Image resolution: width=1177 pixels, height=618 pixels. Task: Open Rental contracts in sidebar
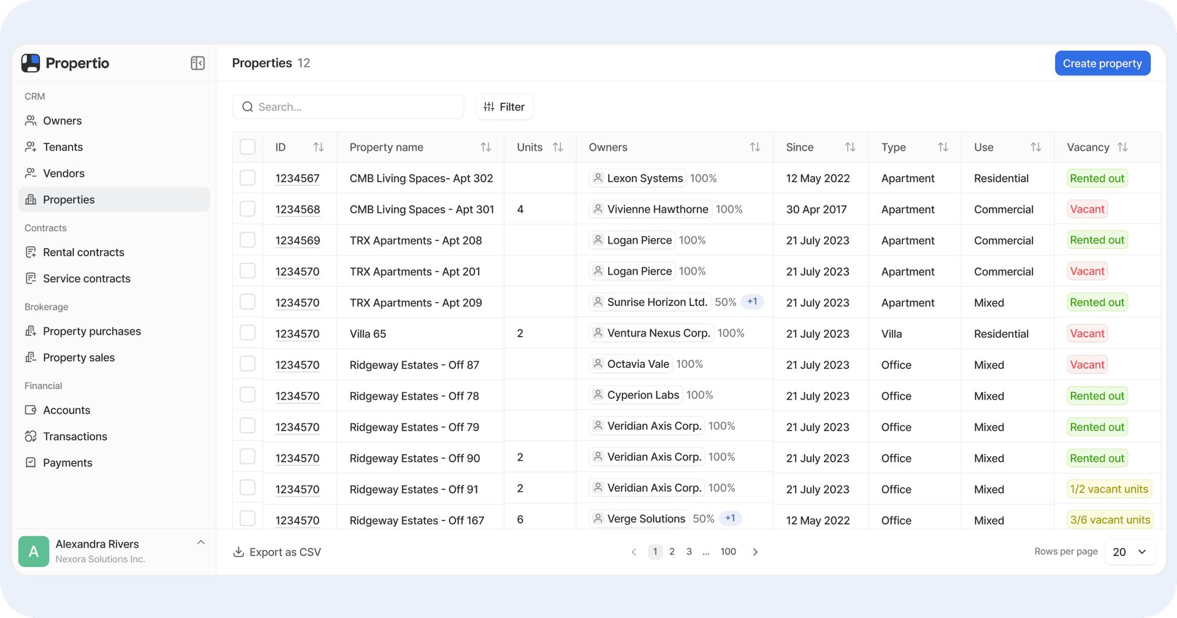(x=83, y=252)
